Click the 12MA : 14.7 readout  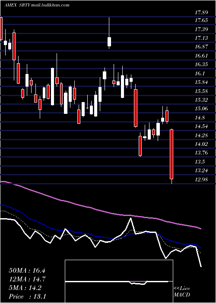tap(27, 279)
